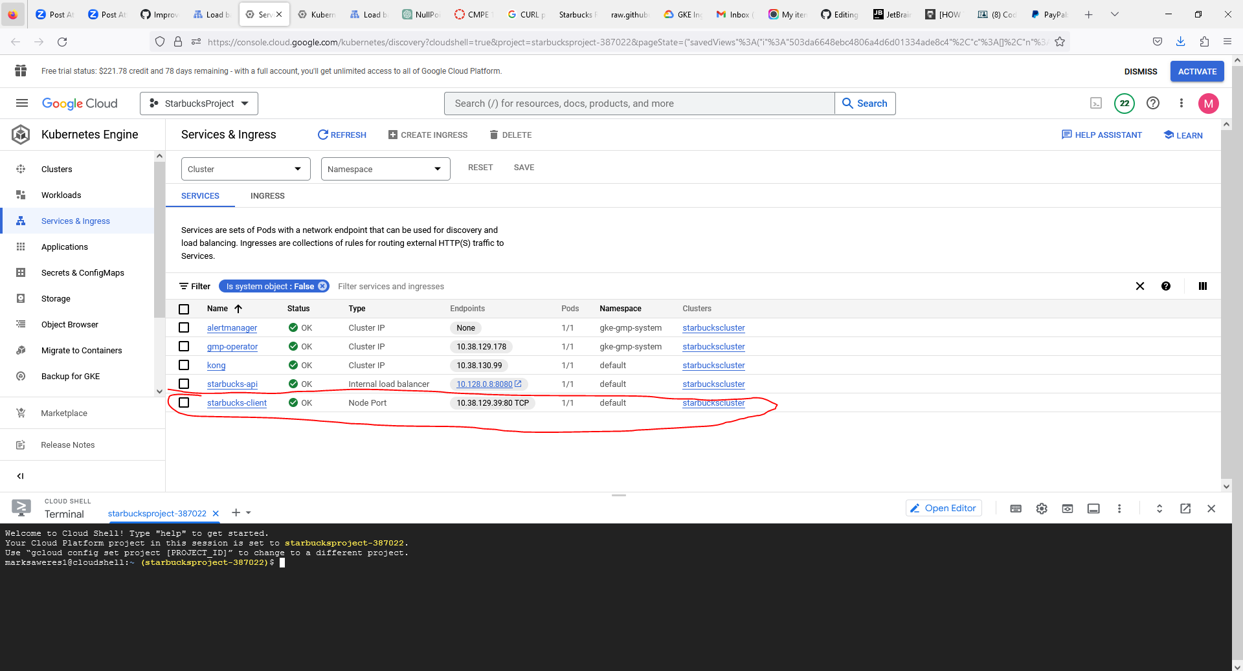The width and height of the screenshot is (1243, 671).
Task: Open the project selector for StarbucksProject
Action: [198, 103]
